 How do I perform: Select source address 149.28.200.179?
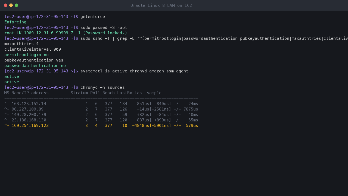29,115
